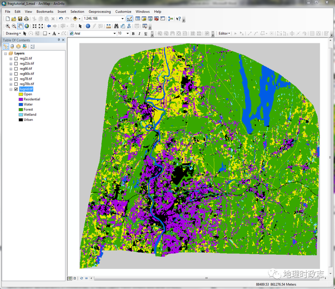Click the Save map document icon
The image size is (335, 289).
[20, 19]
